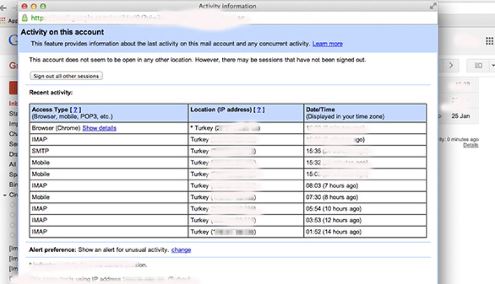Click Show details link for Browser (Chrome)

click(99, 128)
